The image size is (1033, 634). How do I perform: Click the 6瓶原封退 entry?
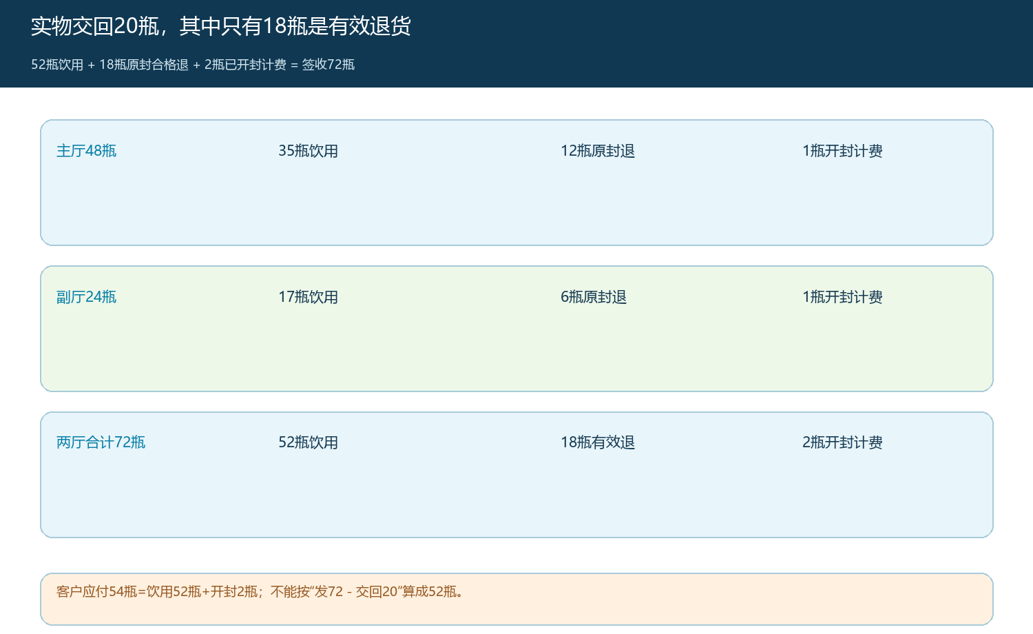[594, 297]
